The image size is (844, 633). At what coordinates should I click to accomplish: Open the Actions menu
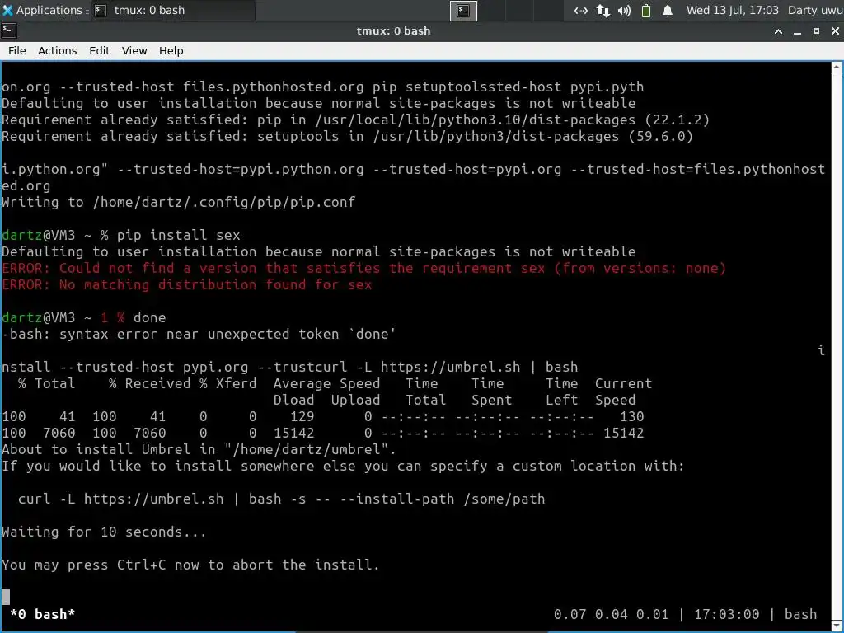point(57,50)
